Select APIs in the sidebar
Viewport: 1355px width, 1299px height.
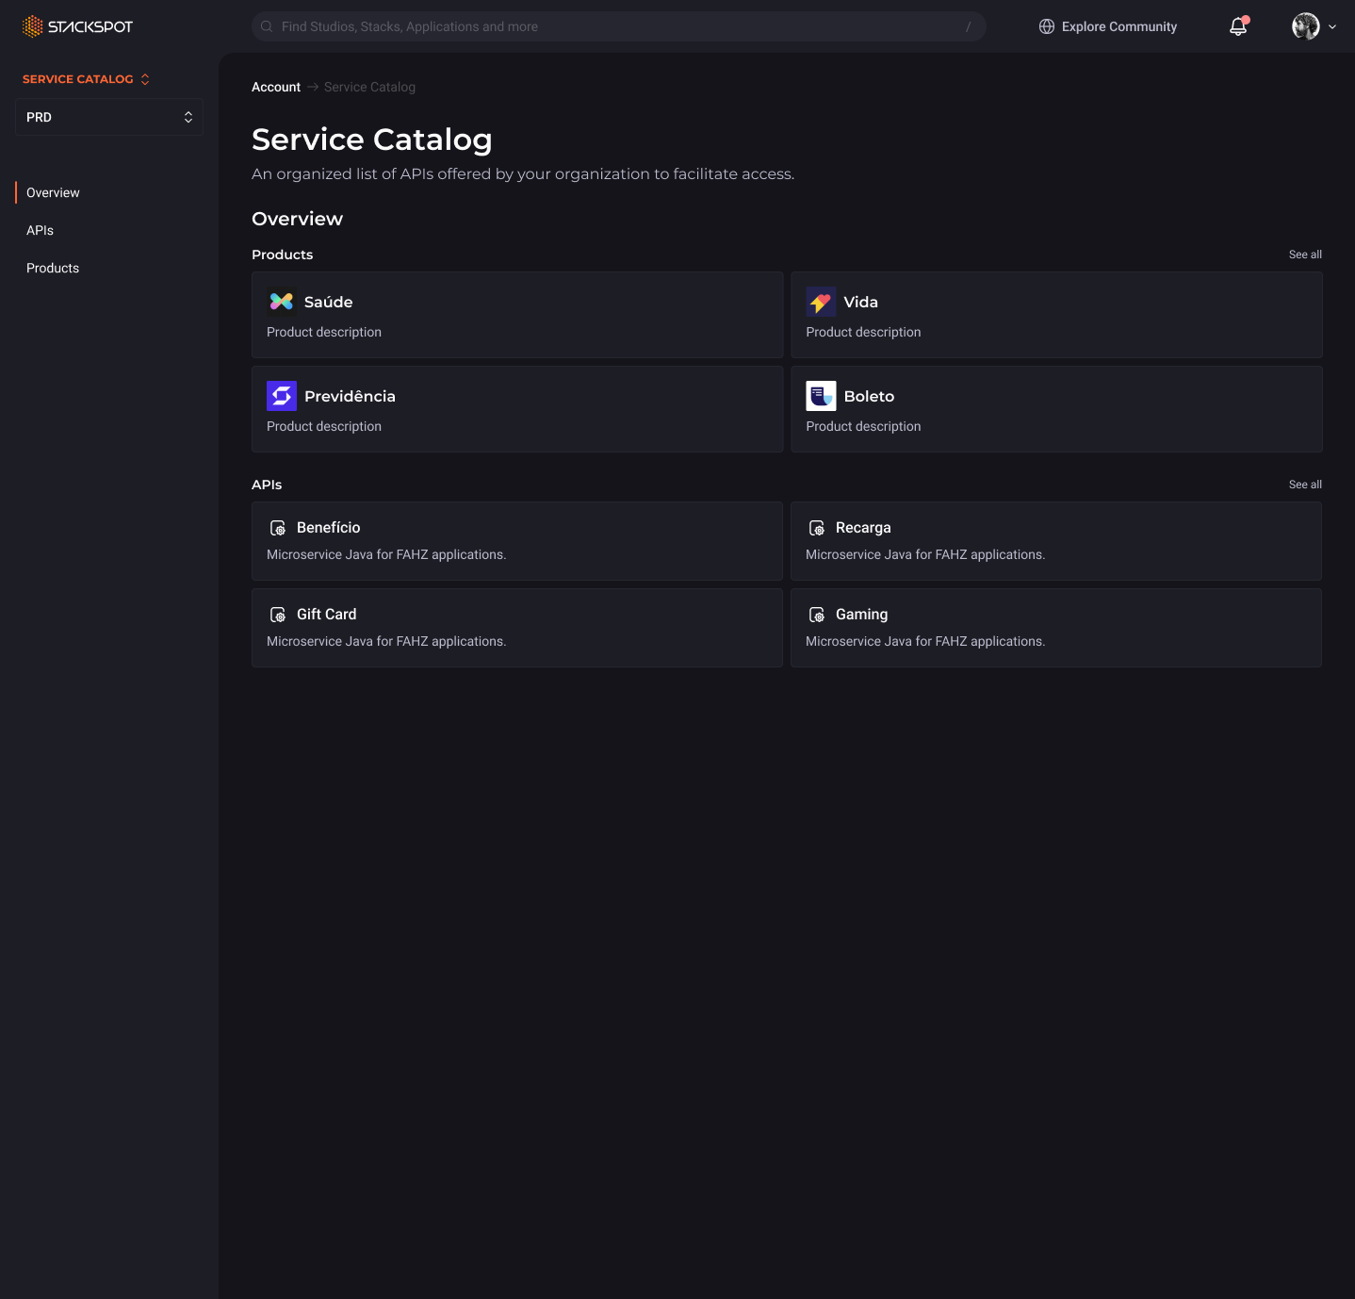pos(40,230)
